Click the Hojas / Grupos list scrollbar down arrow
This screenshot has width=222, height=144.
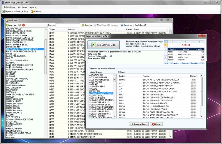click(115, 117)
